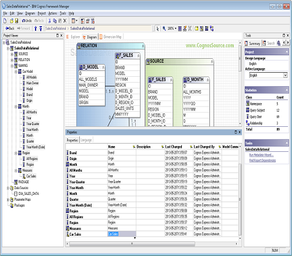Click the Copy icon in toolbar
The image size is (292, 256).
[55, 21]
